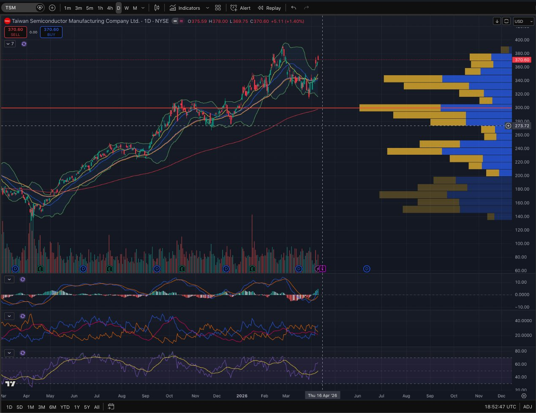Click the red 370.60 price label
Viewport: 536px width, 413px height.
[x=522, y=60]
